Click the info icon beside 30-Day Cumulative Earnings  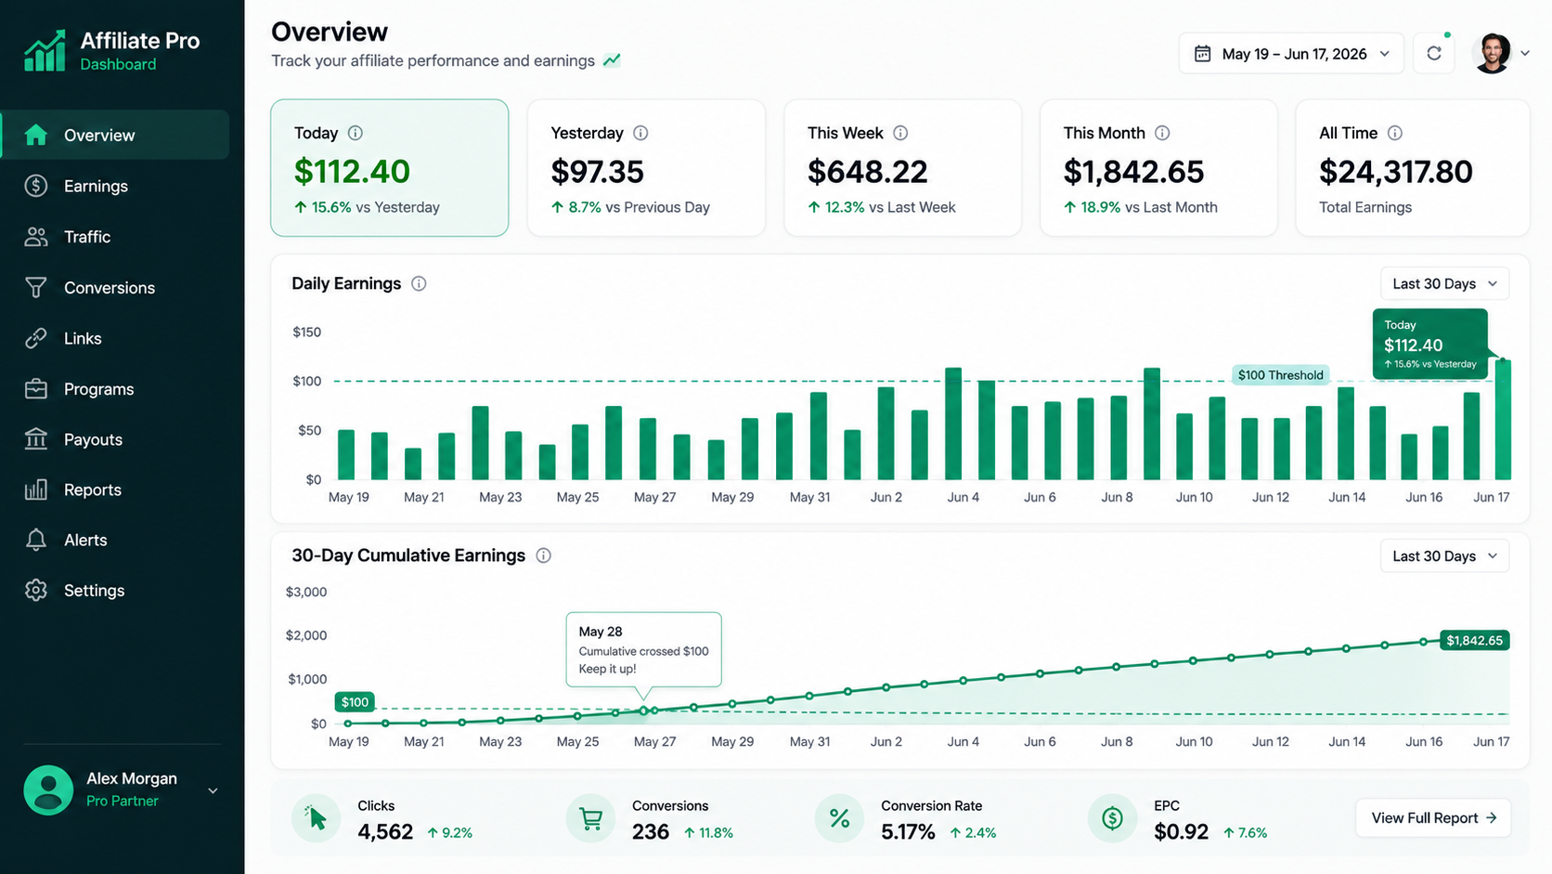[x=544, y=555]
